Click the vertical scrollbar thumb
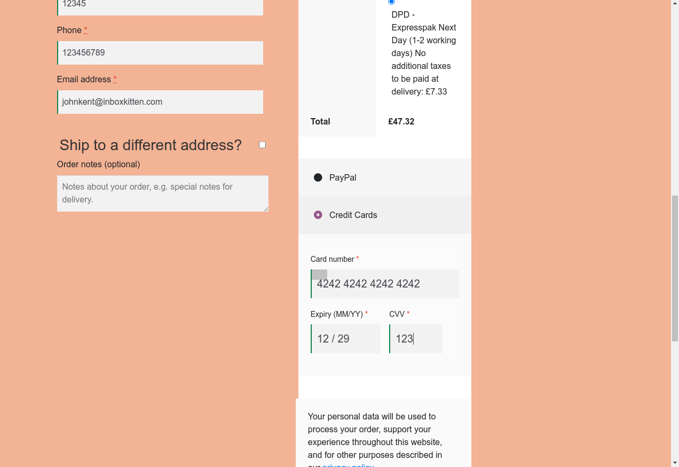The image size is (679, 467). click(675, 267)
